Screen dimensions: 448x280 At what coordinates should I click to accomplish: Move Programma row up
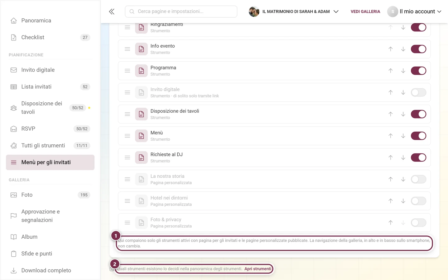[x=390, y=71]
